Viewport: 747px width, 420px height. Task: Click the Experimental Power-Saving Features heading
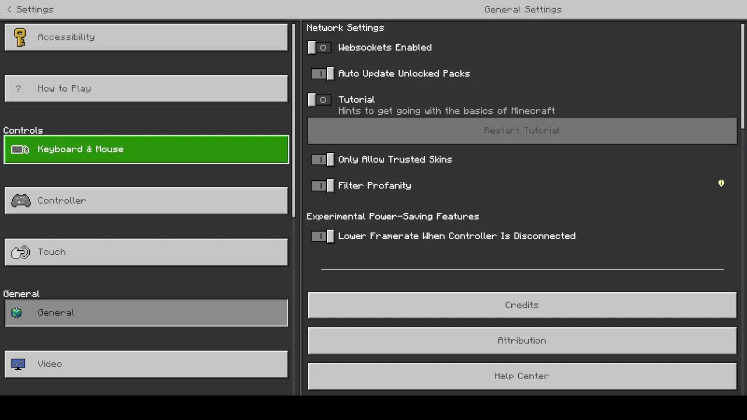tap(393, 216)
